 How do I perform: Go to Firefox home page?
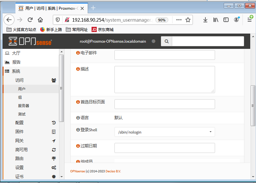click(x=40, y=20)
